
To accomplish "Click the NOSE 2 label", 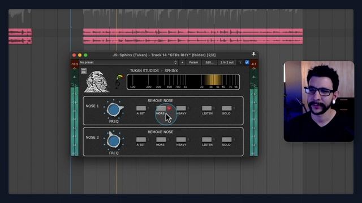I will click(92, 138).
